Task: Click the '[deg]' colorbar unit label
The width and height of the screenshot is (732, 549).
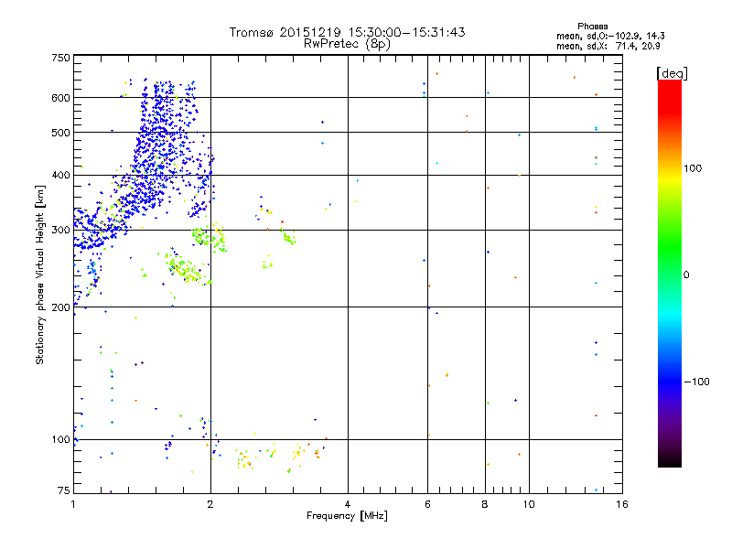Action: pos(672,73)
